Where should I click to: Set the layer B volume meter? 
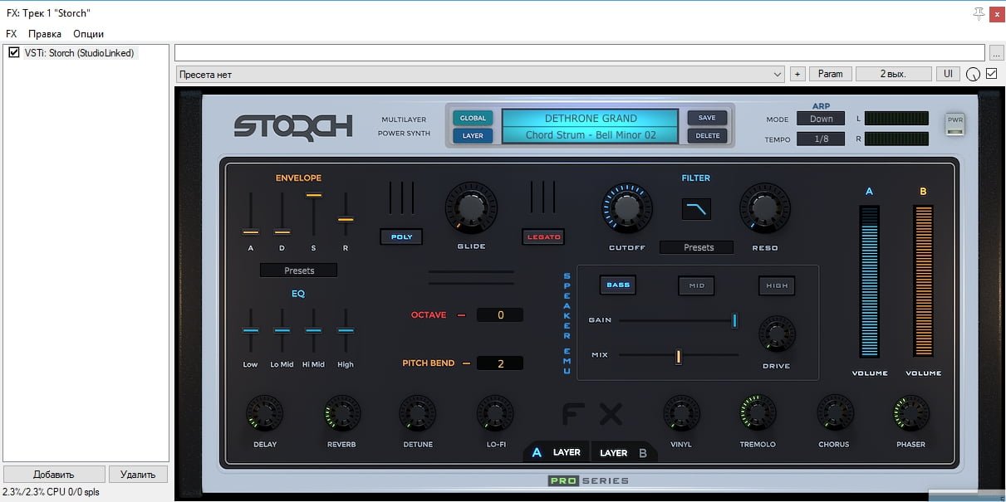pyautogui.click(x=923, y=283)
